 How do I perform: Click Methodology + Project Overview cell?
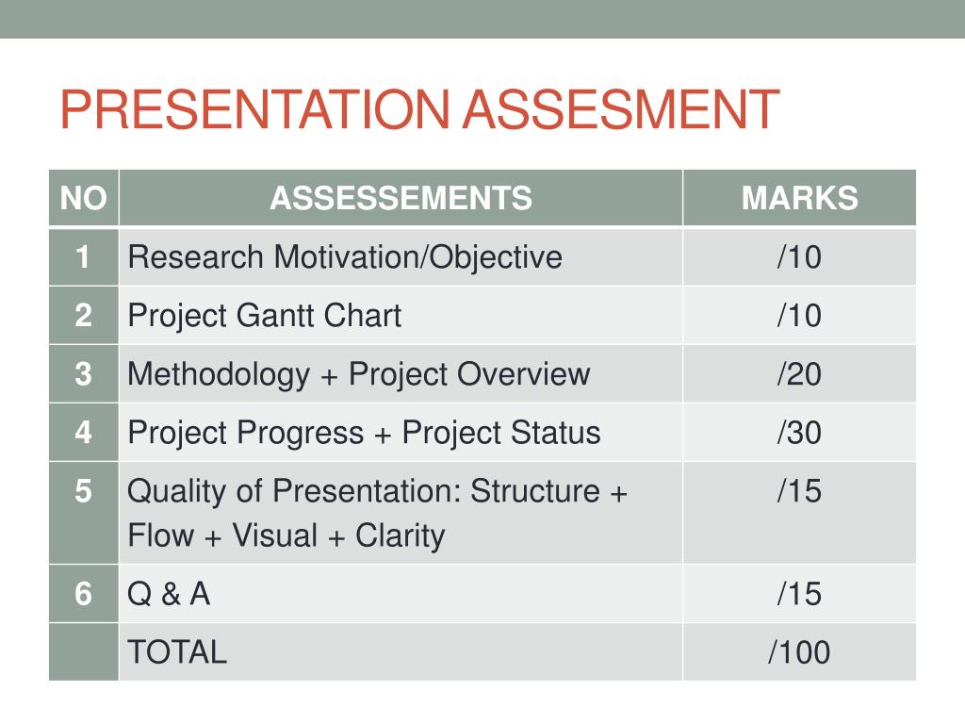401,373
